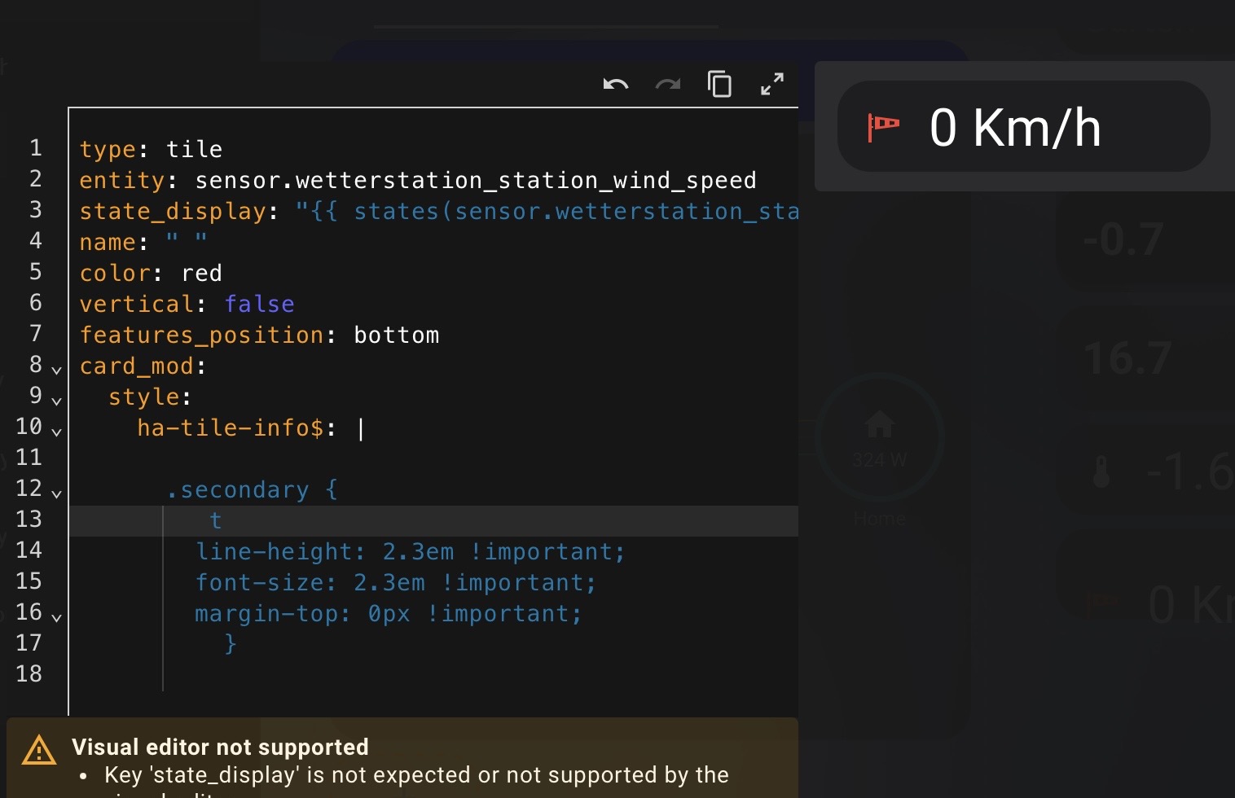The width and height of the screenshot is (1235, 798).
Task: Click the dimmed thermometer icon
Action: (x=1101, y=472)
